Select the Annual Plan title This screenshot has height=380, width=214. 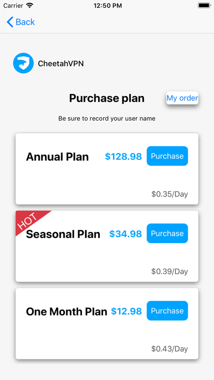click(x=57, y=157)
